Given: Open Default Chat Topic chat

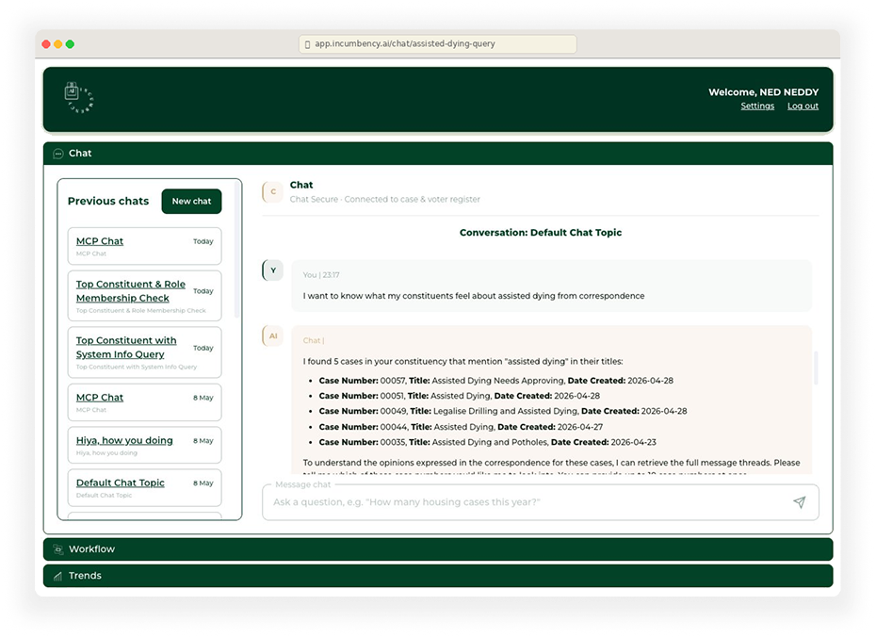Looking at the screenshot, I should point(145,487).
